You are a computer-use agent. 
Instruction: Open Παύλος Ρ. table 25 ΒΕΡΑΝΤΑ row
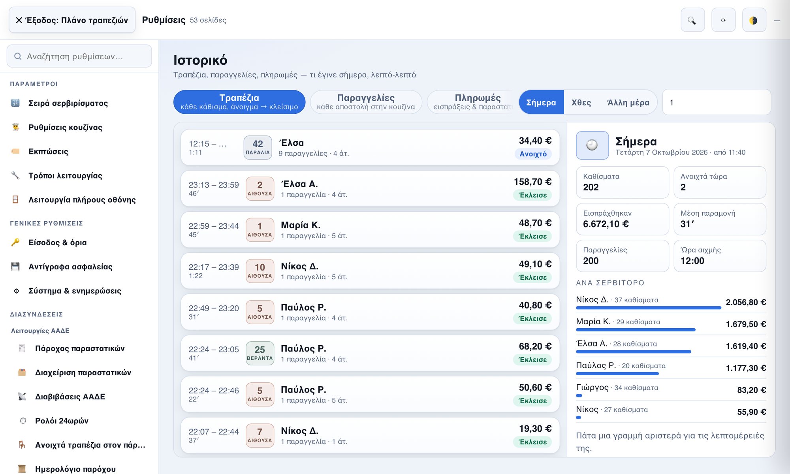370,353
